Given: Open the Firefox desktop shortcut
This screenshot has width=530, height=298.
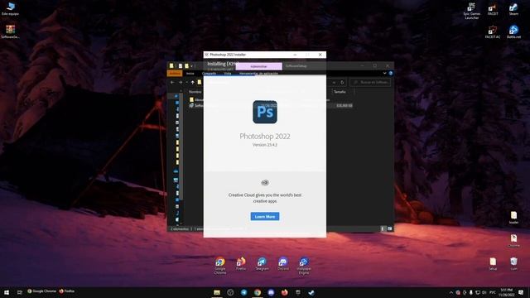Looking at the screenshot, I should [241, 264].
